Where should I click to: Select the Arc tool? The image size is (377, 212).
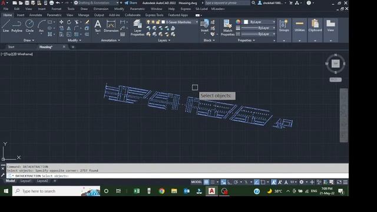click(41, 26)
